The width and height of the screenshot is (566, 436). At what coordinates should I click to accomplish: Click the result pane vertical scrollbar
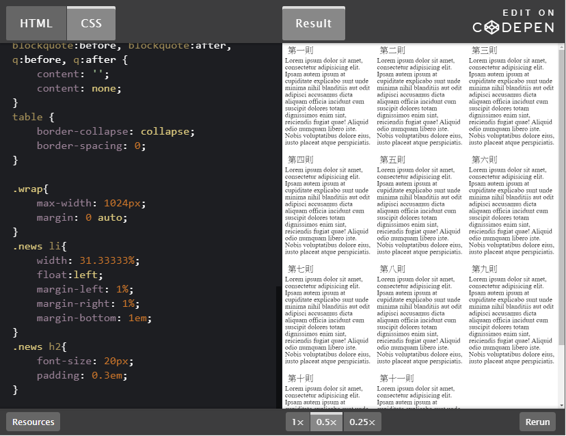click(x=561, y=197)
